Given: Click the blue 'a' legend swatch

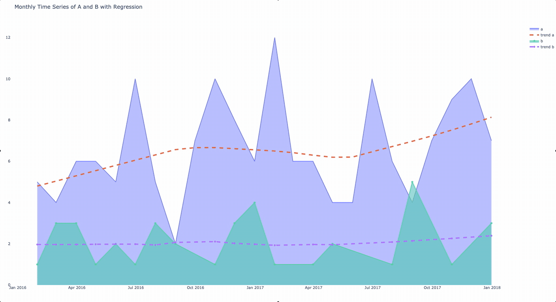Looking at the screenshot, I should point(534,29).
